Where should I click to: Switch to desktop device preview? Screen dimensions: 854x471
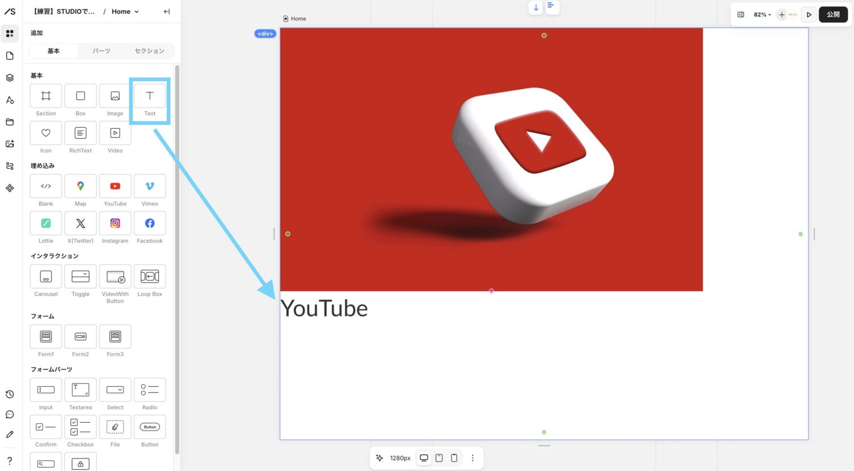click(x=424, y=458)
